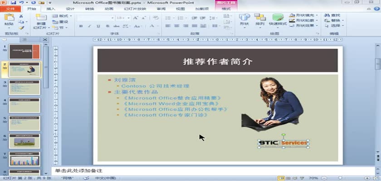Center align the text
The width and height of the screenshot is (381, 181).
176,26
